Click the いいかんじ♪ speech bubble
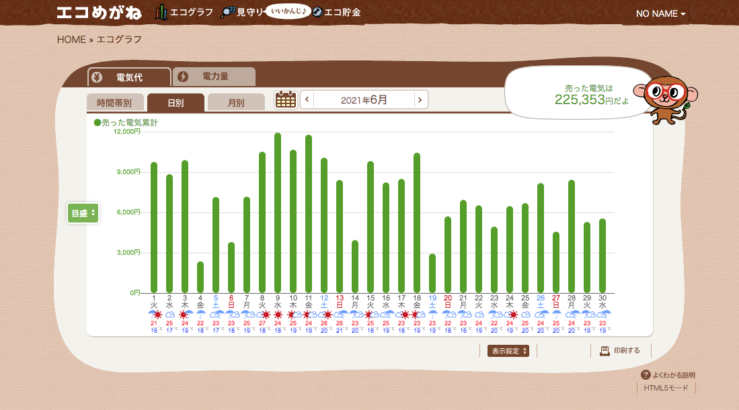Image resolution: width=739 pixels, height=410 pixels. point(288,11)
